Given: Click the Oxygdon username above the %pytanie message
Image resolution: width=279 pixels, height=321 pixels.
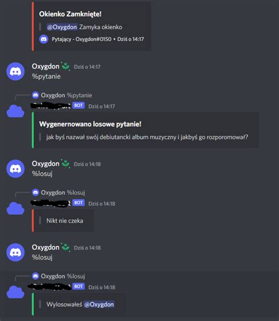Looking at the screenshot, I should pos(45,67).
